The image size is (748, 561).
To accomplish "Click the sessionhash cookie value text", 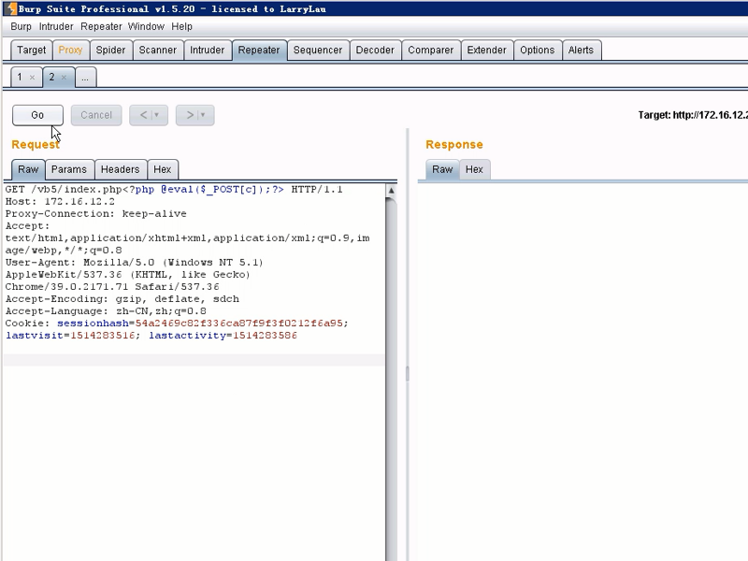I will 239,324.
